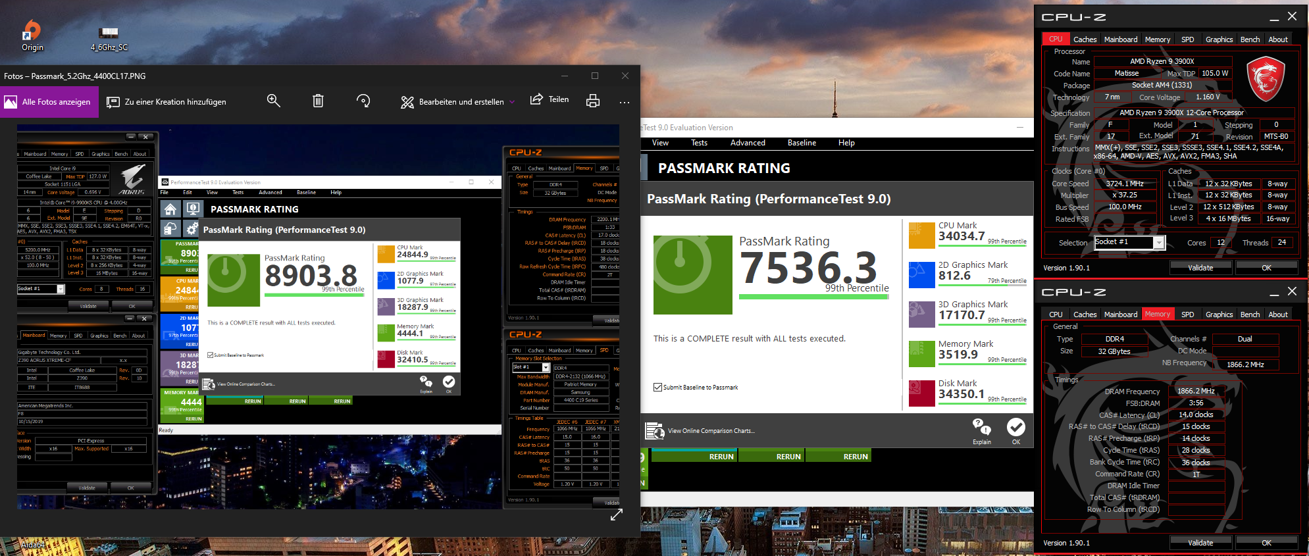Click the CAS# Latency 14.0 clocks value
Image resolution: width=1309 pixels, height=556 pixels.
(1196, 415)
